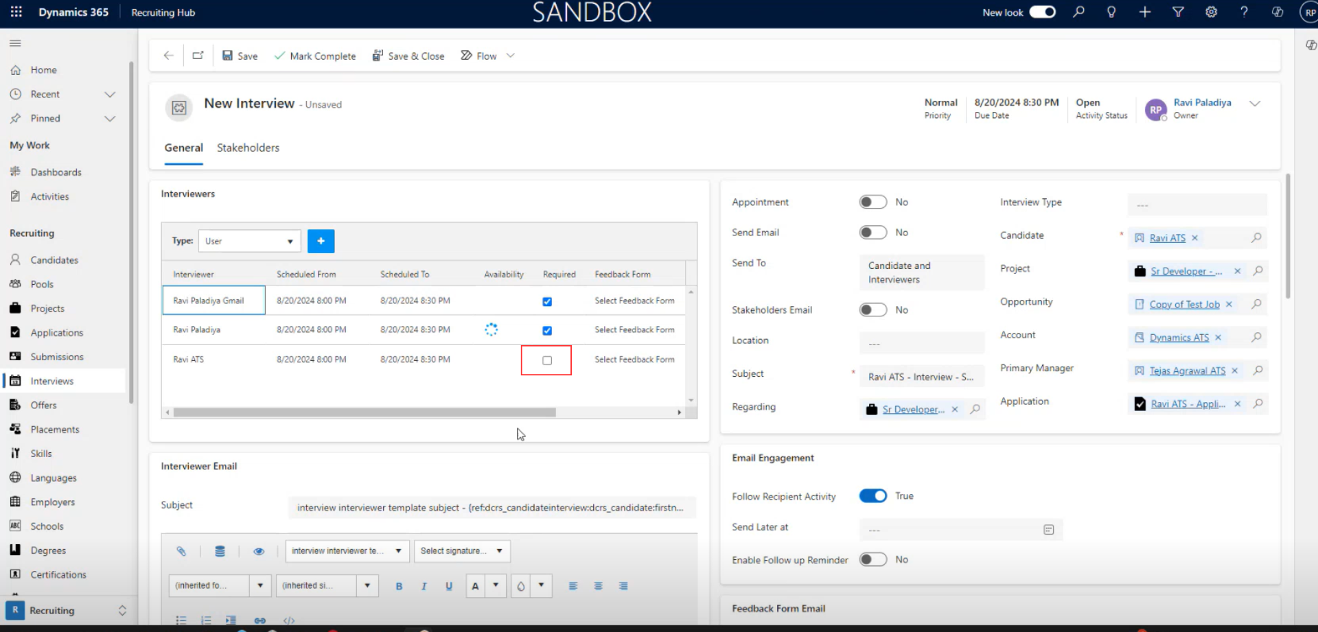The height and width of the screenshot is (632, 1318).
Task: Toggle Enable Follow up Reminder switch
Action: 872,560
